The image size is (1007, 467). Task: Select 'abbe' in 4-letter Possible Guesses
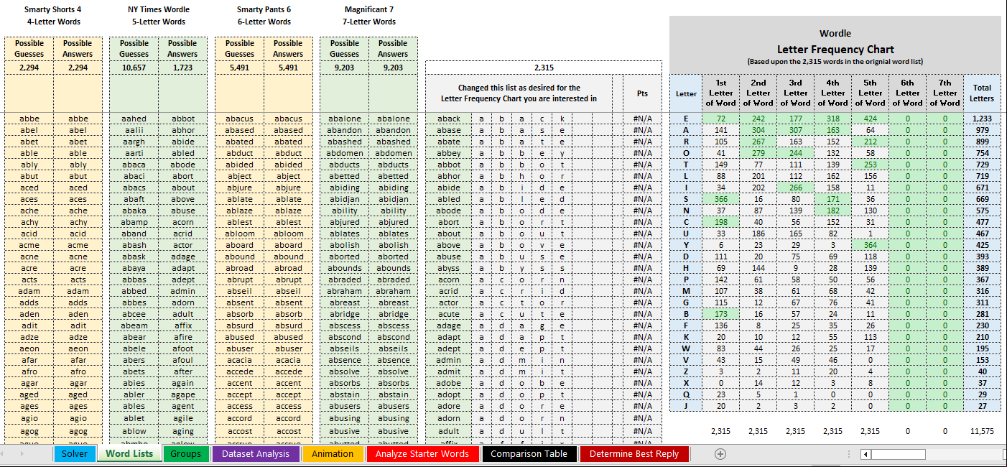(29, 119)
